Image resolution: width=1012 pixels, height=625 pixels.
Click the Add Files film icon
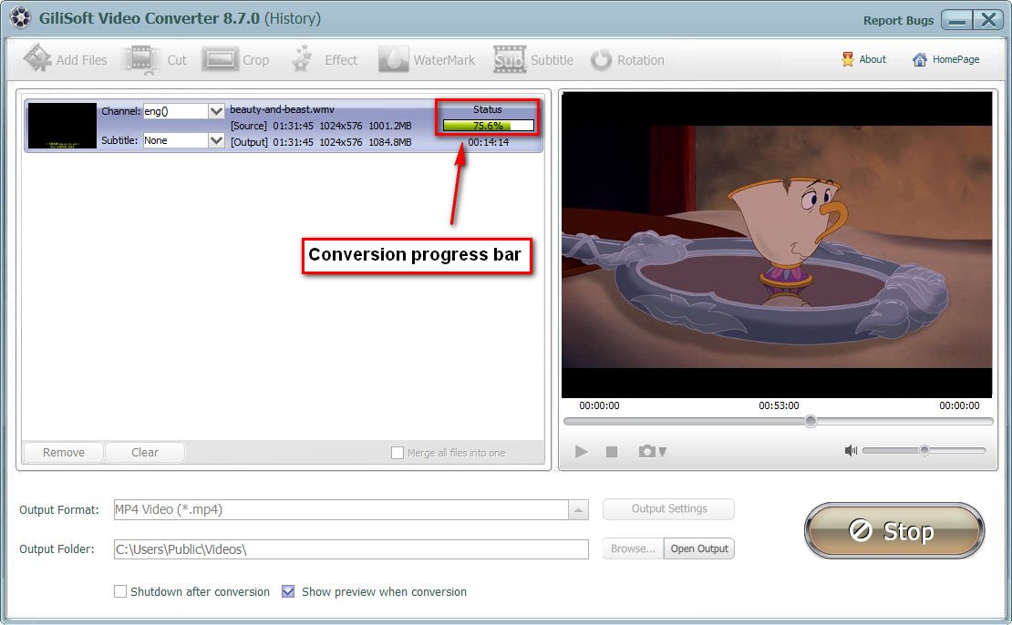[x=37, y=58]
